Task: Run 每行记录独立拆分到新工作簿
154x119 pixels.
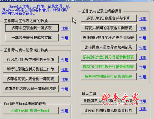Action: [x=31, y=69]
